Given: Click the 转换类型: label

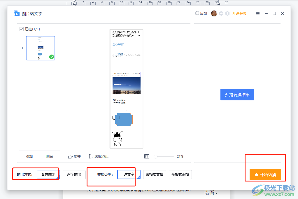Looking at the screenshot, I should [x=105, y=174].
